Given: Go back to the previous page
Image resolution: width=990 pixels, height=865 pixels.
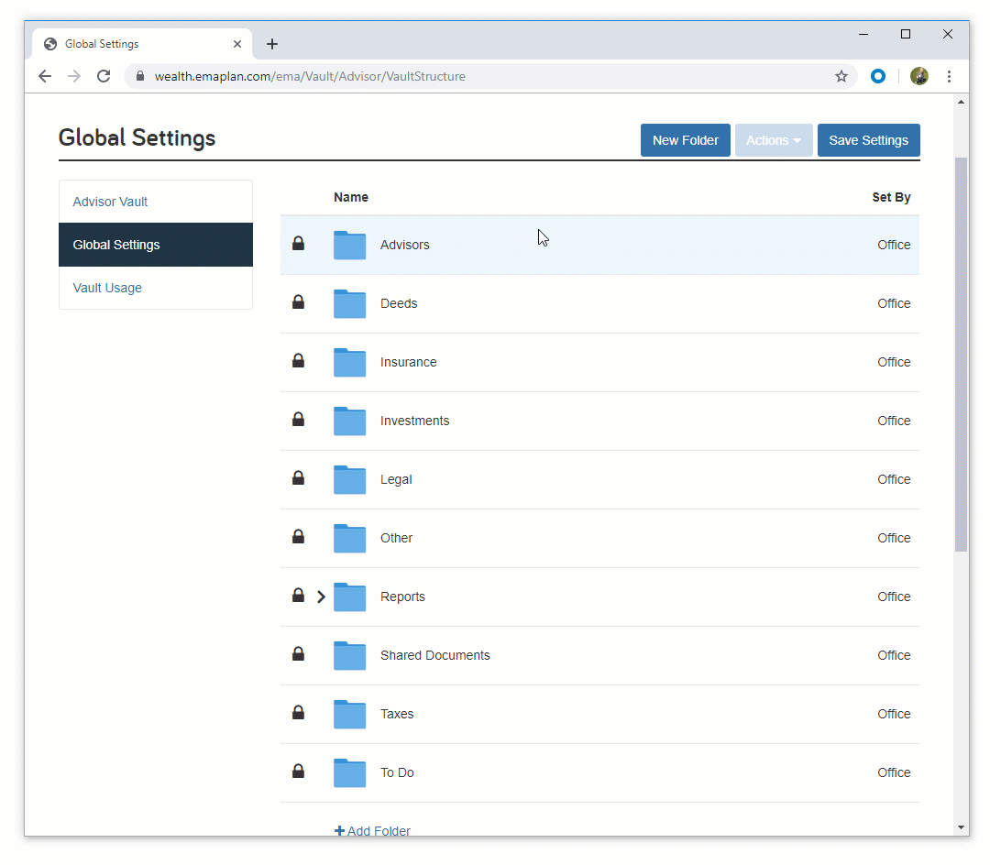Looking at the screenshot, I should click(x=45, y=76).
